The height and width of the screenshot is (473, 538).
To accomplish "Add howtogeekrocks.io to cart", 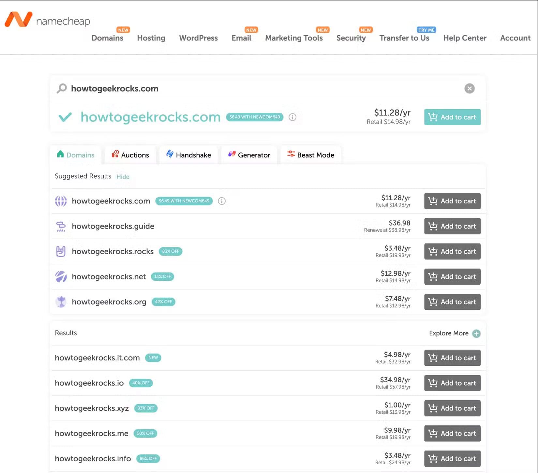I will click(x=452, y=383).
